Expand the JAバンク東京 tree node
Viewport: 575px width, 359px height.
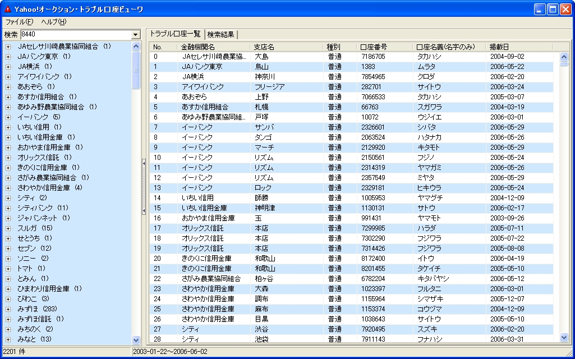[x=8, y=57]
